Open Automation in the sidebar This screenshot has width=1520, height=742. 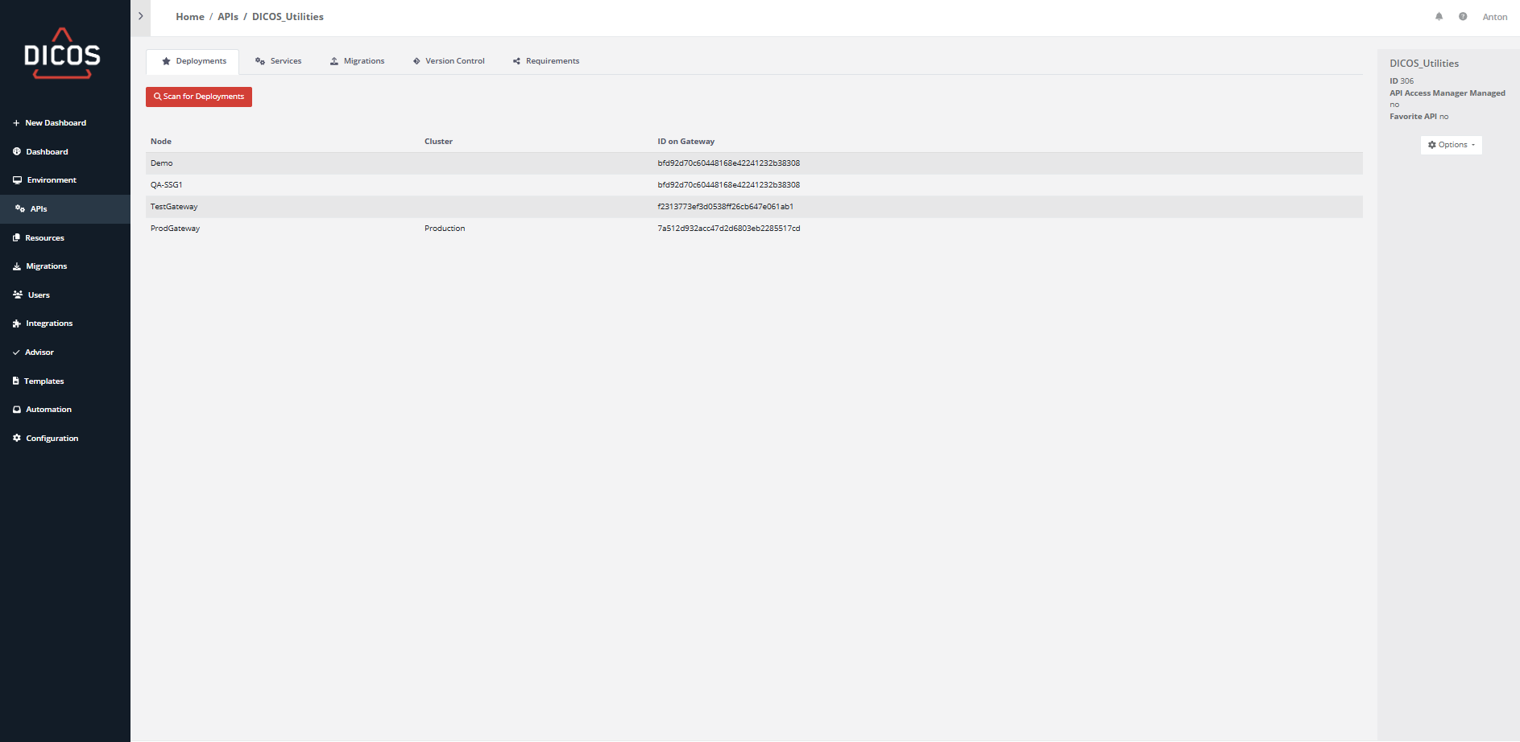[x=48, y=410]
